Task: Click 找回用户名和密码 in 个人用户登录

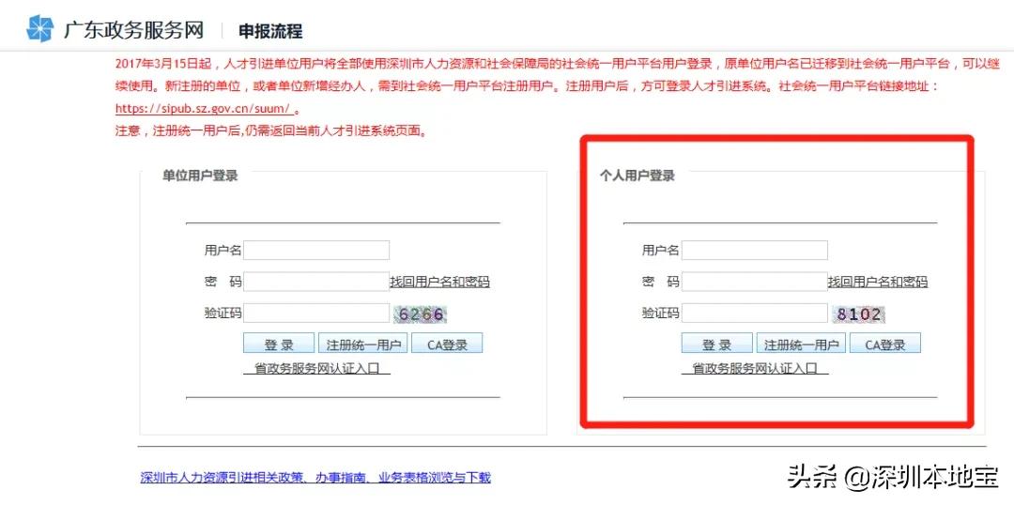Action: (x=878, y=282)
